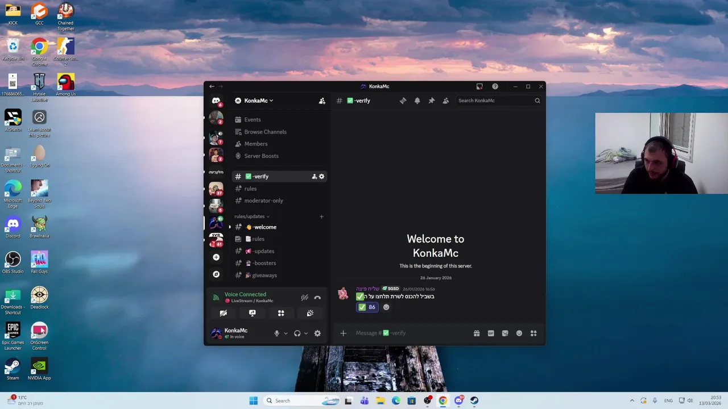The height and width of the screenshot is (409, 728).
Task: Open soundboard in voice panel
Action: click(310, 313)
